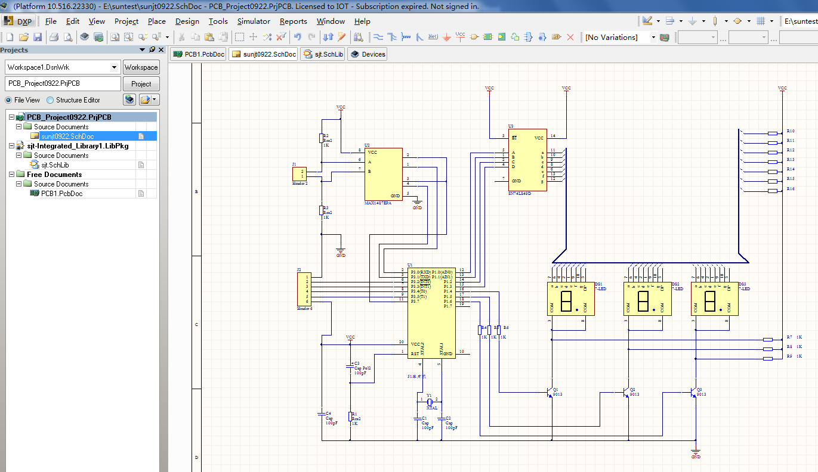Click the Zoom Fit Document icon

point(114,37)
